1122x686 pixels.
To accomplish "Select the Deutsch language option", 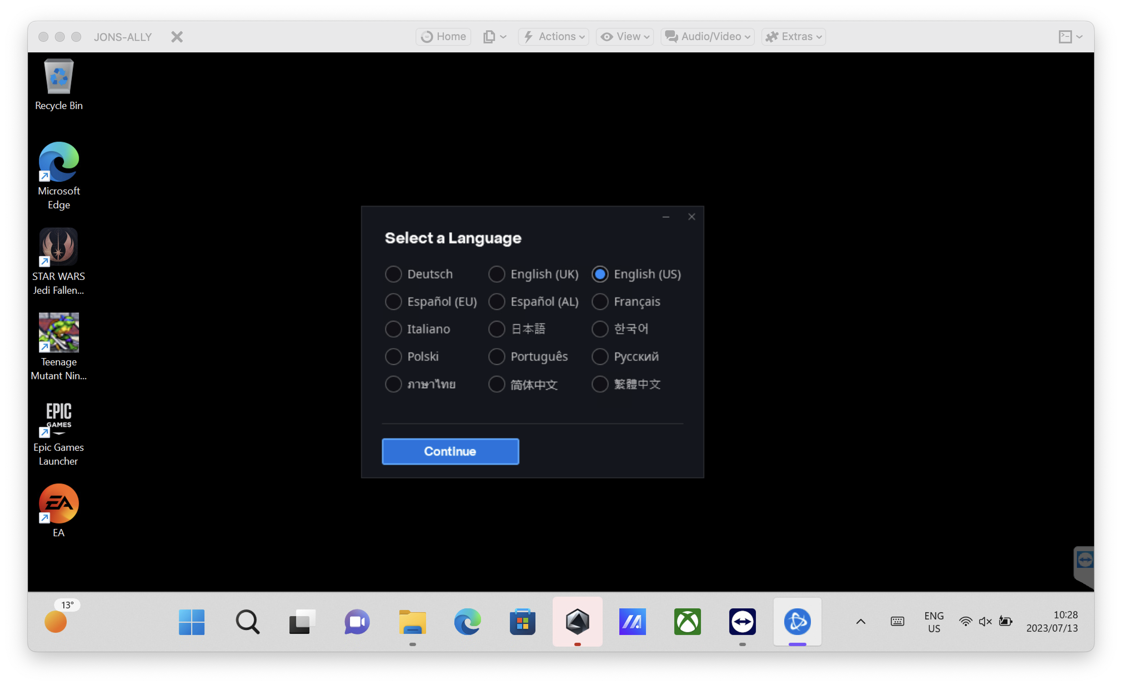I will (x=393, y=274).
